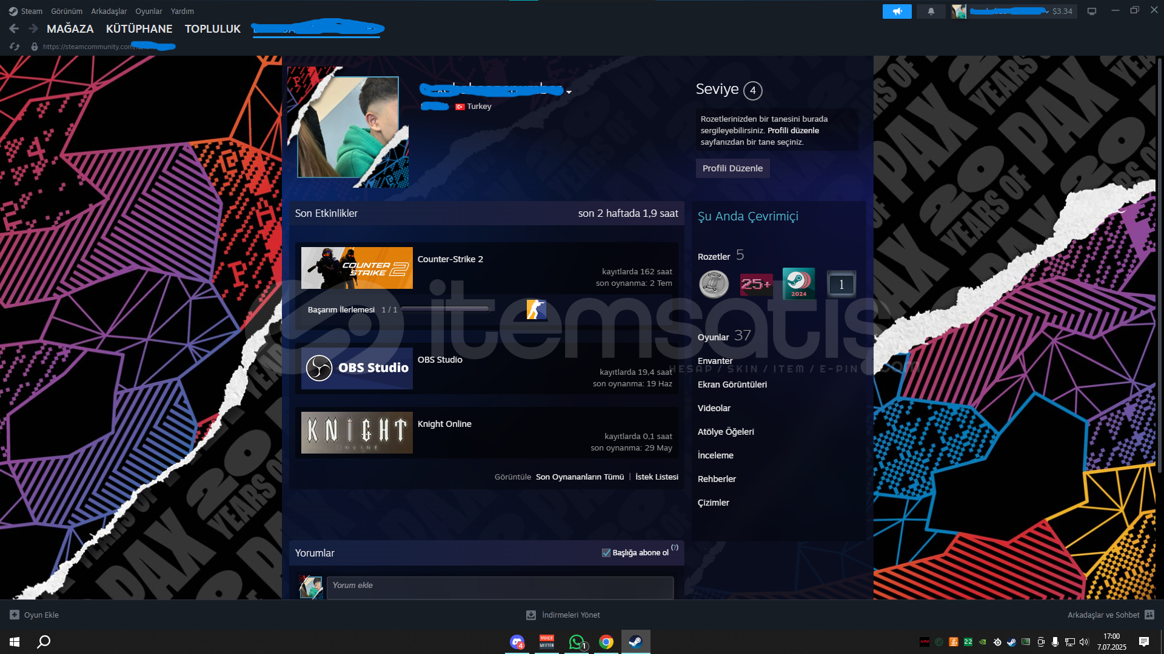Switch to Big Picture mode monitor icon
Viewport: 1164px width, 654px height.
[1092, 11]
